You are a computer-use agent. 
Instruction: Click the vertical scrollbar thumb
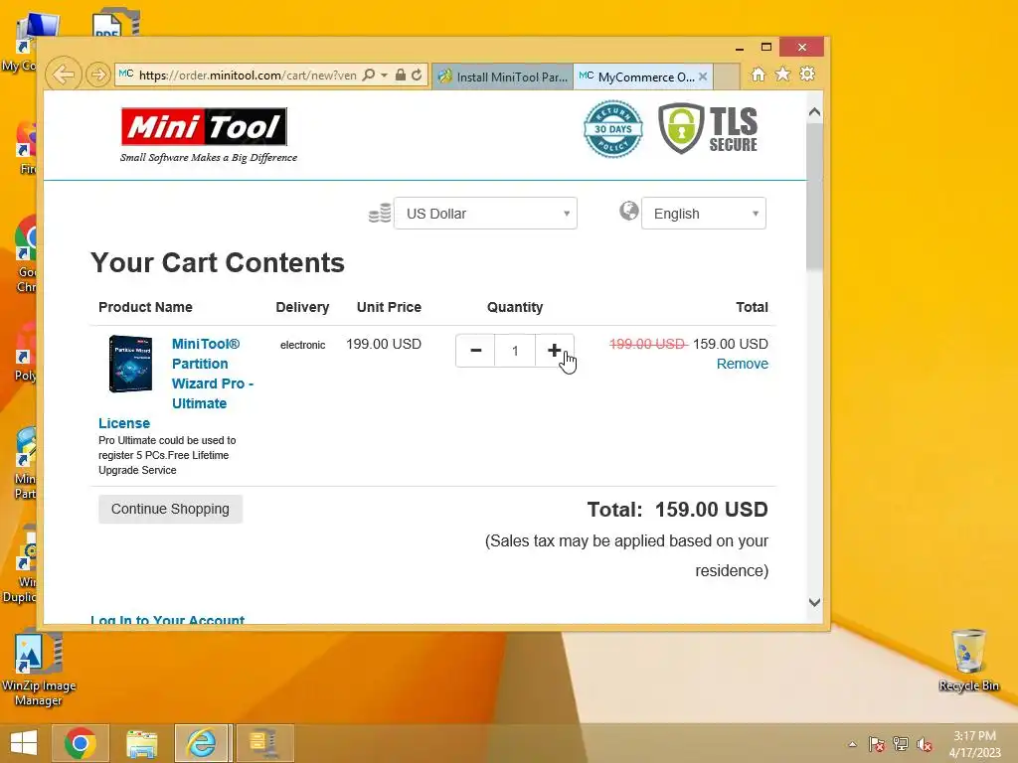point(815,196)
